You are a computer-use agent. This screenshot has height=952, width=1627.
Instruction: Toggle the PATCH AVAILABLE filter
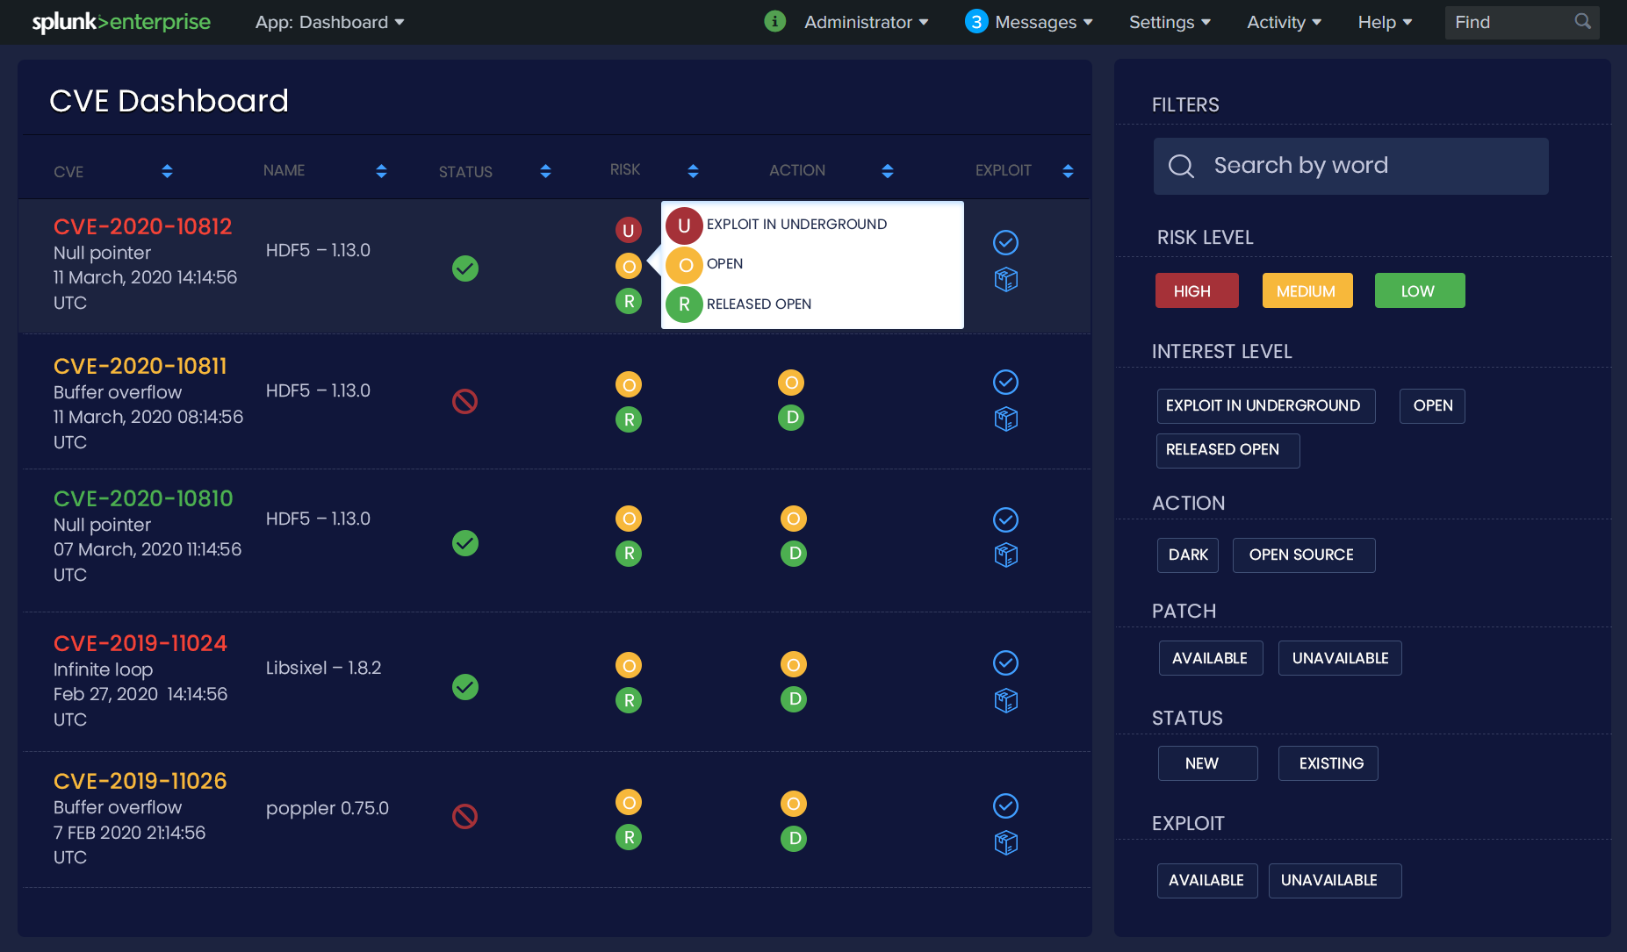1210,657
